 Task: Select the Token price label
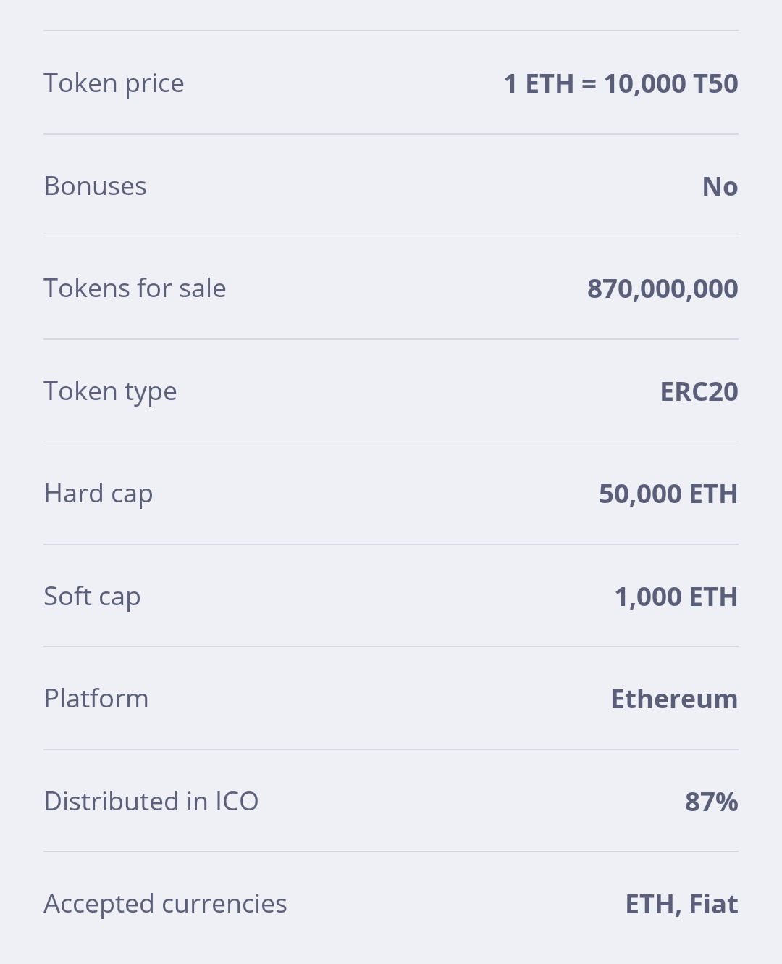point(114,83)
